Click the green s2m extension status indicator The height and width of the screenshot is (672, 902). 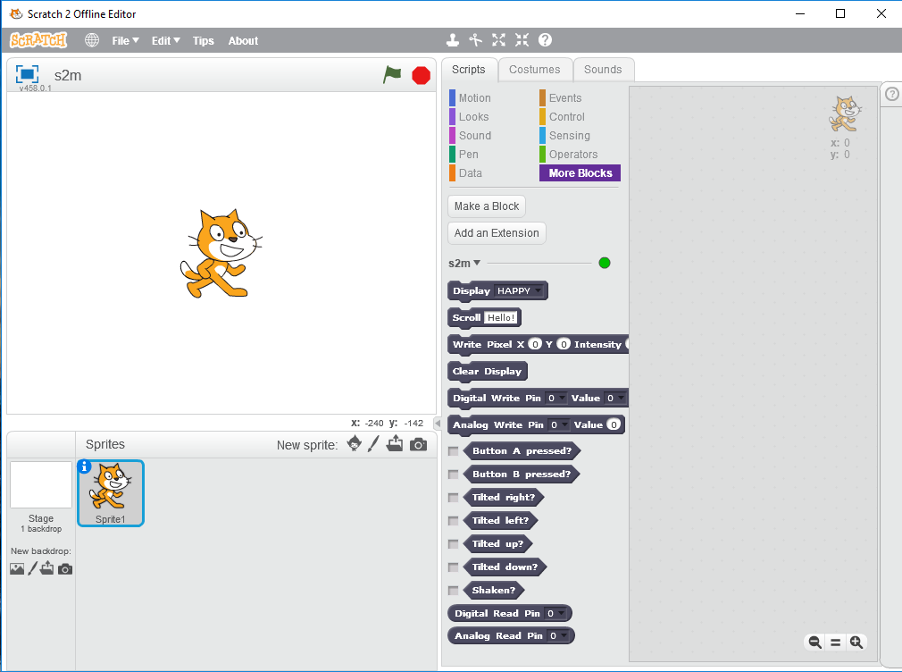(604, 263)
